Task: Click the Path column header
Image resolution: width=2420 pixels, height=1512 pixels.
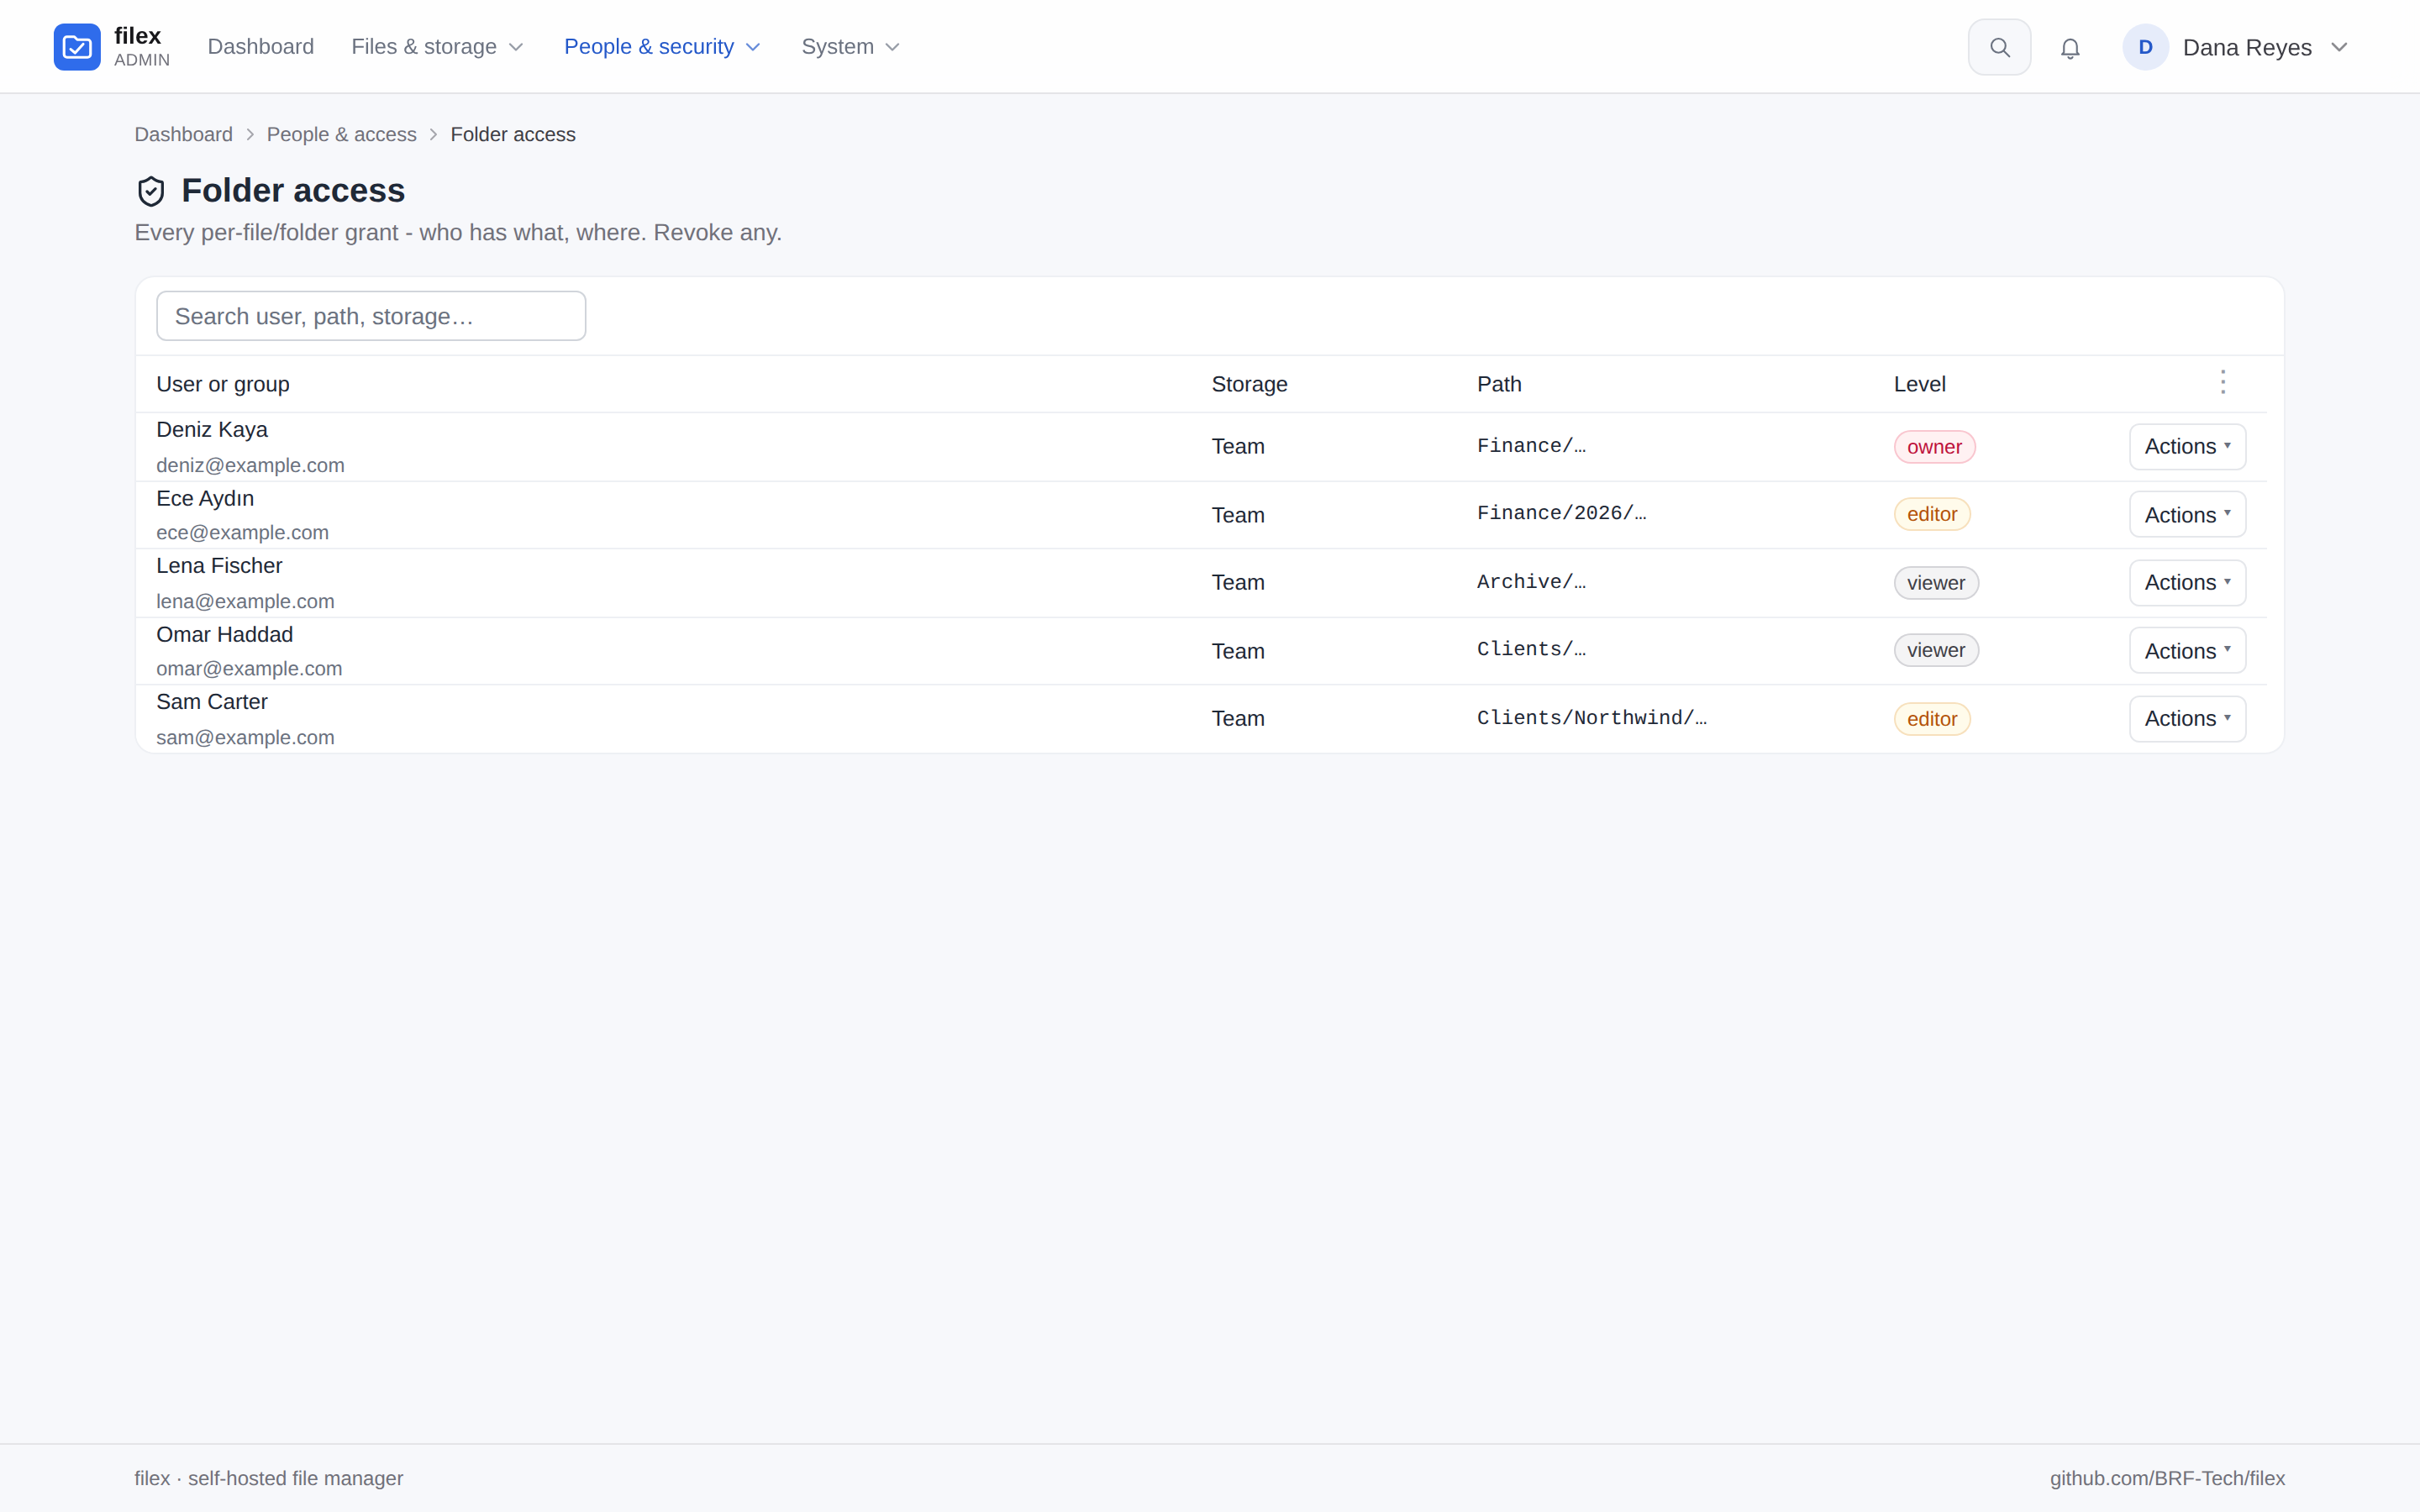Action: click(x=1499, y=384)
